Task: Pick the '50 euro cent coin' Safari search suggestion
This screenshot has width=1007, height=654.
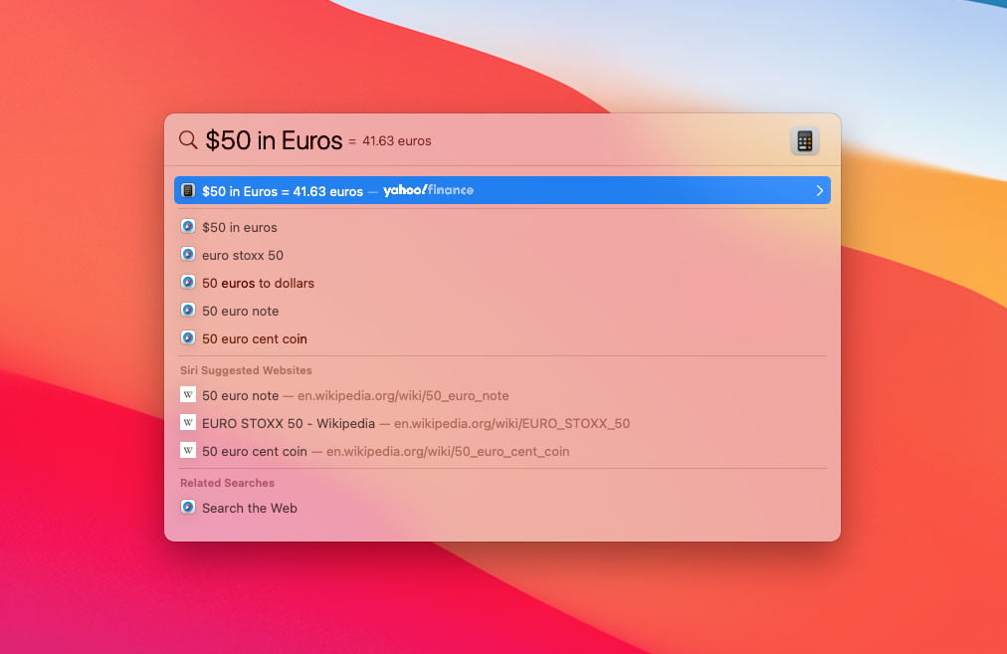Action: click(254, 338)
